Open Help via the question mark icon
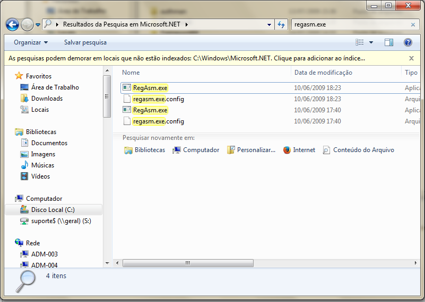The height and width of the screenshot is (302, 425). click(x=408, y=42)
